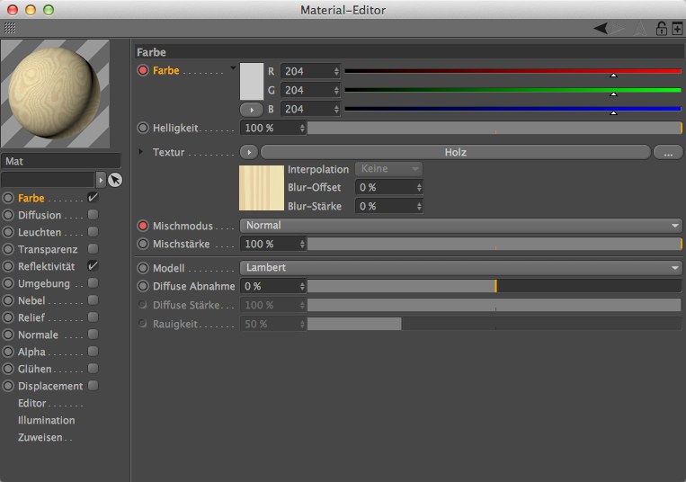Viewport: 686px width, 482px height.
Task: Click the Farbe red keyframe dot
Action: [x=143, y=70]
